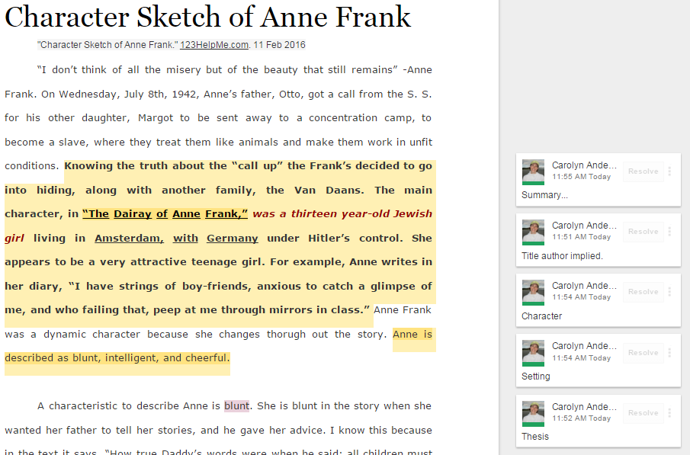Click the purple highlighted word 'blunt'
690x455 pixels.
point(237,405)
